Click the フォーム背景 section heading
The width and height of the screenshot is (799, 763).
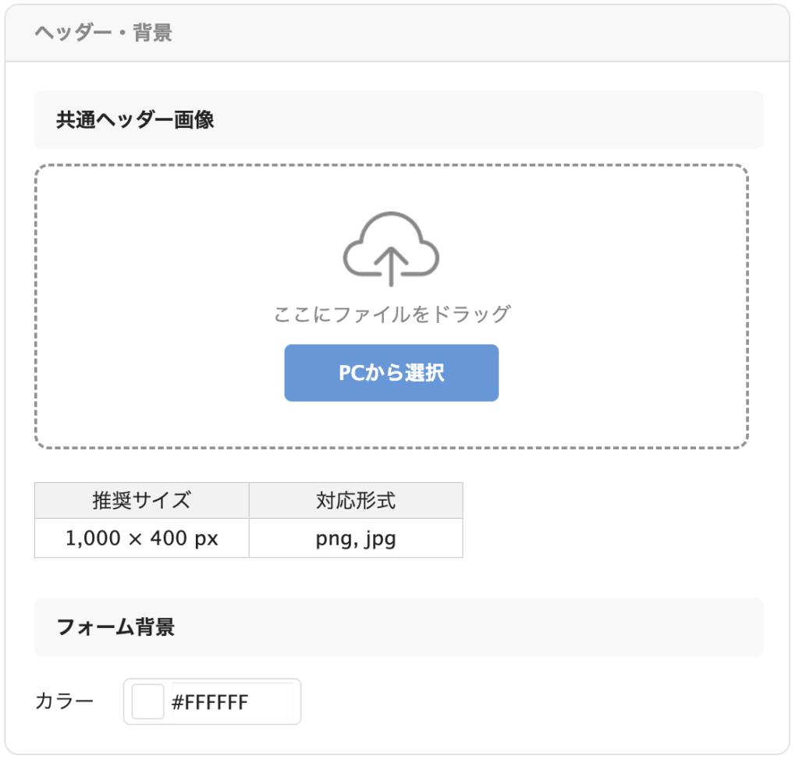[x=115, y=627]
